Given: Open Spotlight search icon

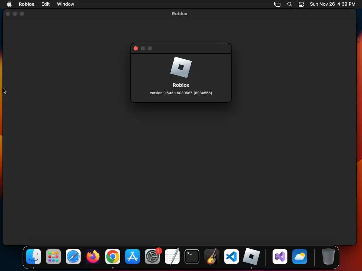Looking at the screenshot, I should (x=290, y=4).
